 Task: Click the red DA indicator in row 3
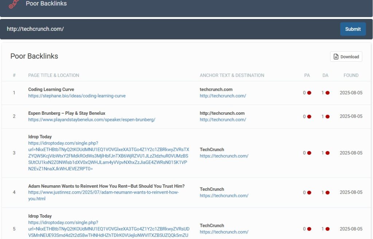327,153
